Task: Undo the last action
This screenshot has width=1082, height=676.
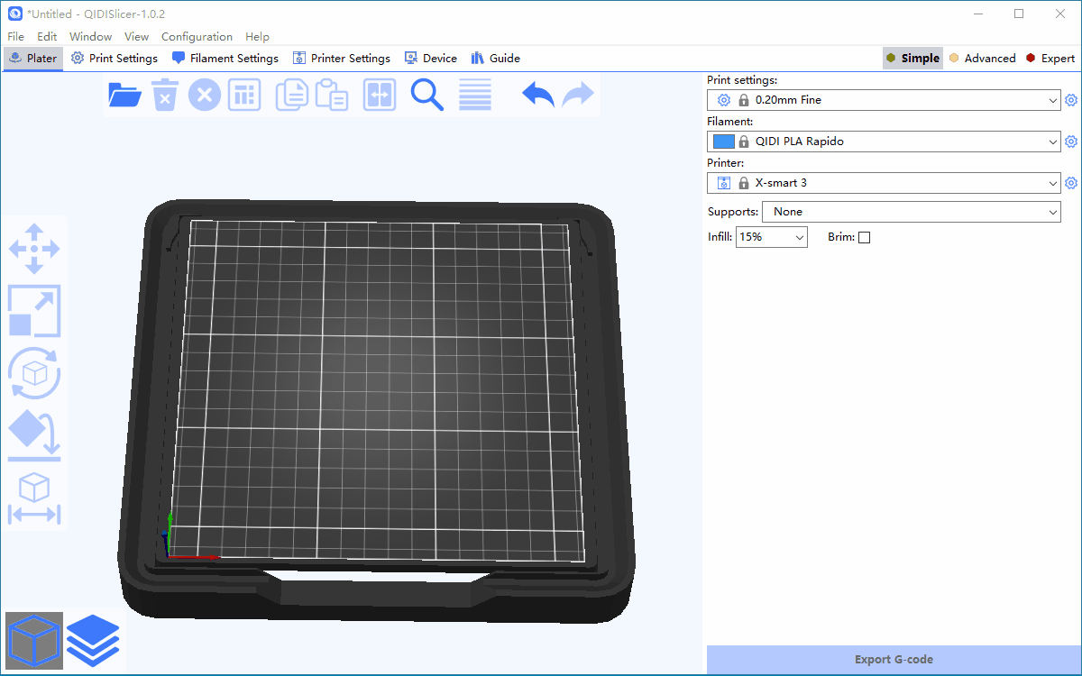Action: pos(537,95)
